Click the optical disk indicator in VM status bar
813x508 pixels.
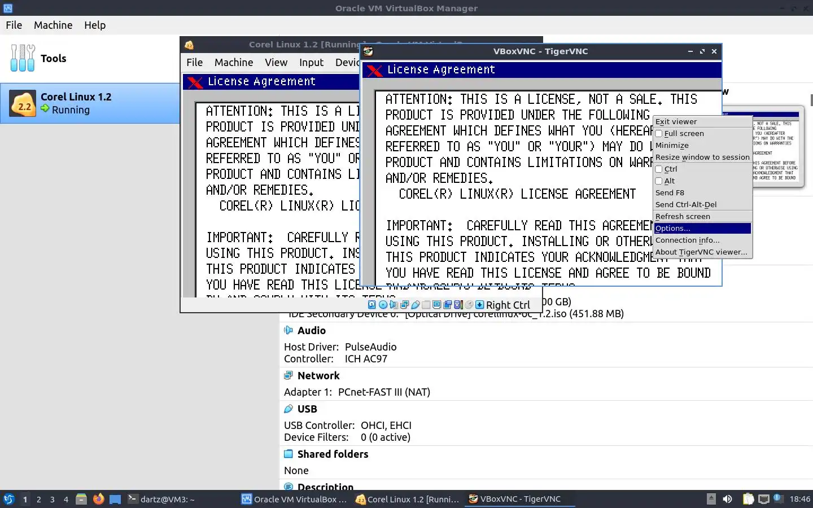(x=383, y=305)
